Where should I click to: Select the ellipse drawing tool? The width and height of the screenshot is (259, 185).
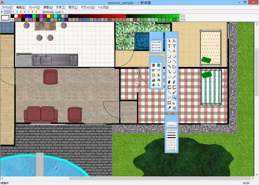coord(169,62)
